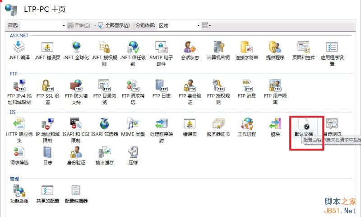This screenshot has height=217, width=361.
Task: Open 配置编辑器 icon
Action: click(x=76, y=191)
